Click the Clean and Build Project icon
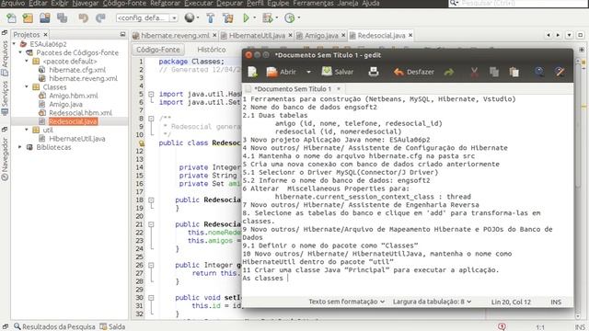 pos(227,17)
